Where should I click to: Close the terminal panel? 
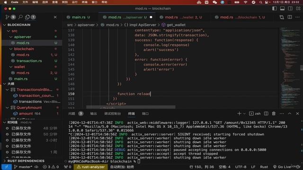(297, 113)
